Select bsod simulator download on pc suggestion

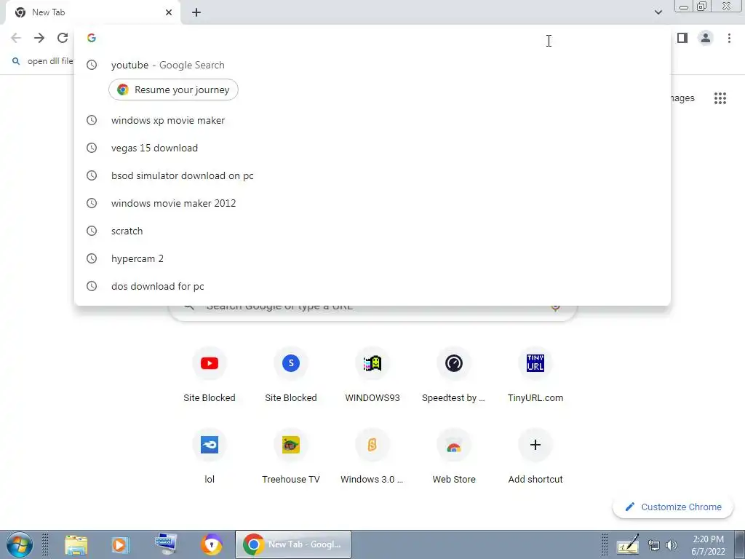372,175
